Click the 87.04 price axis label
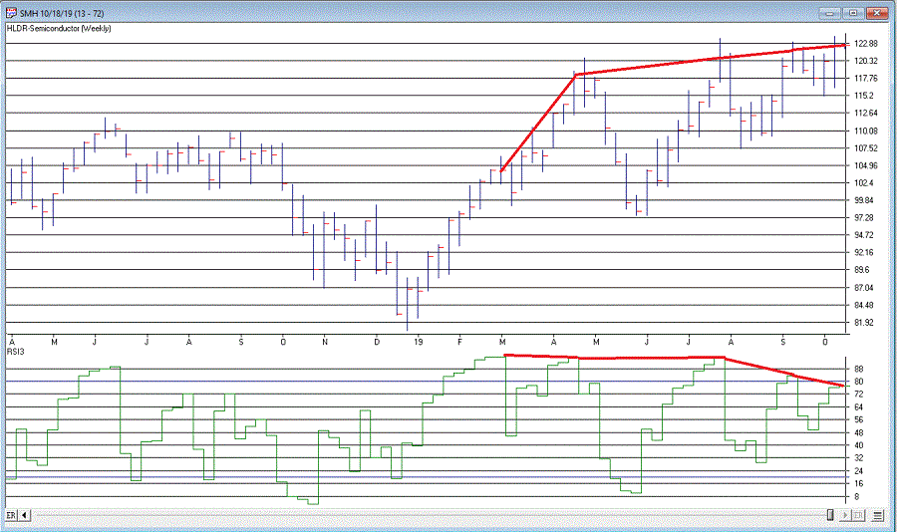Screen dimensions: 897x532 [864, 288]
